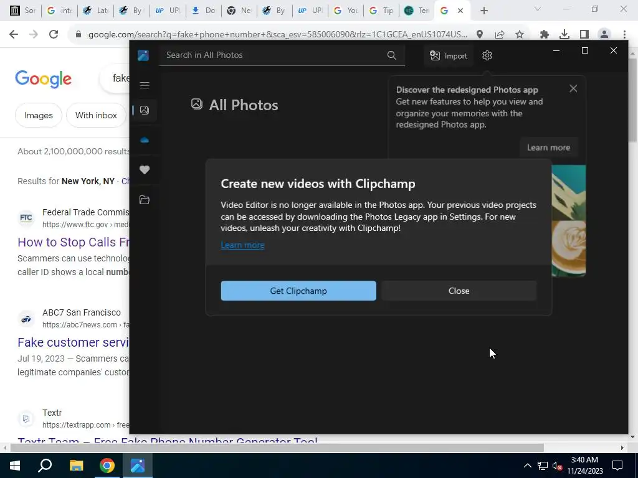Select the With inbox filter chip

tap(96, 115)
